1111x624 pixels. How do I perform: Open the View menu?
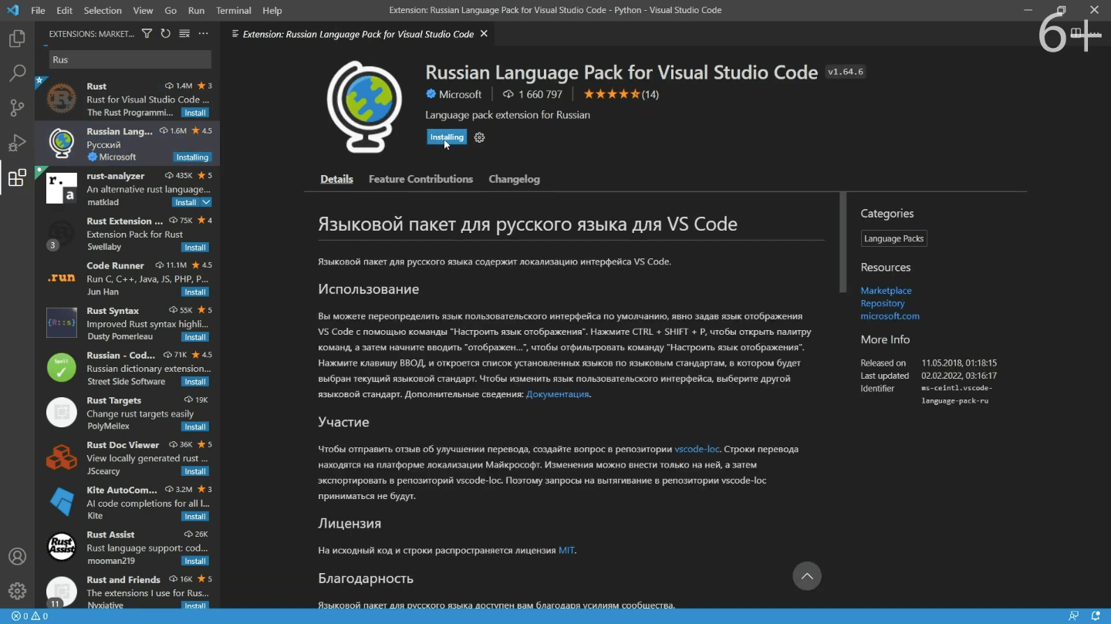[x=143, y=10]
